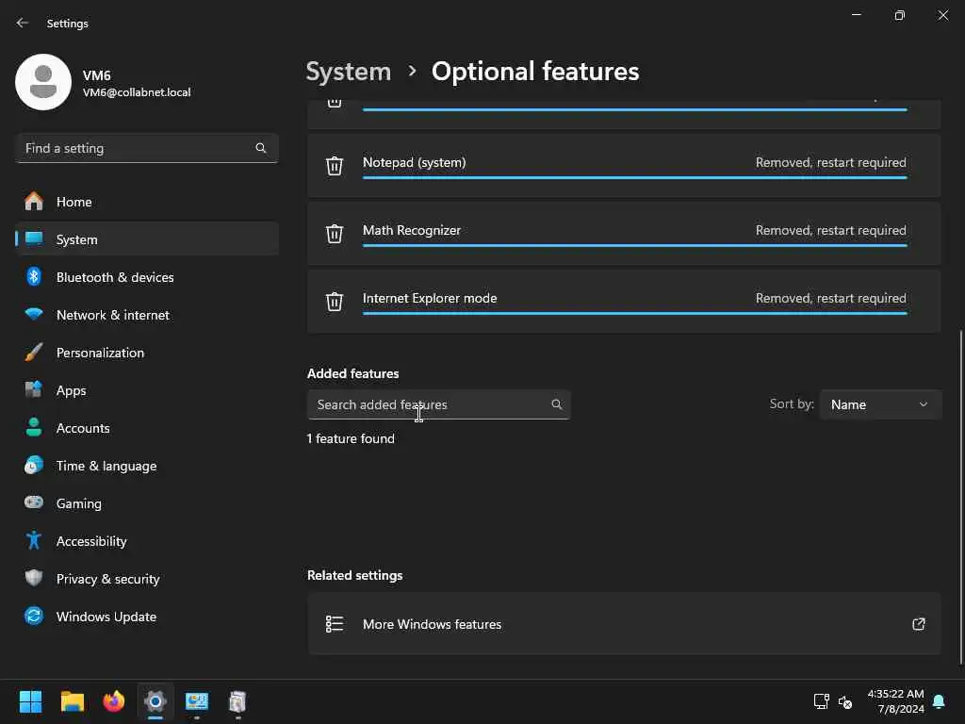Open Apps settings page
965x724 pixels.
coord(147,389)
